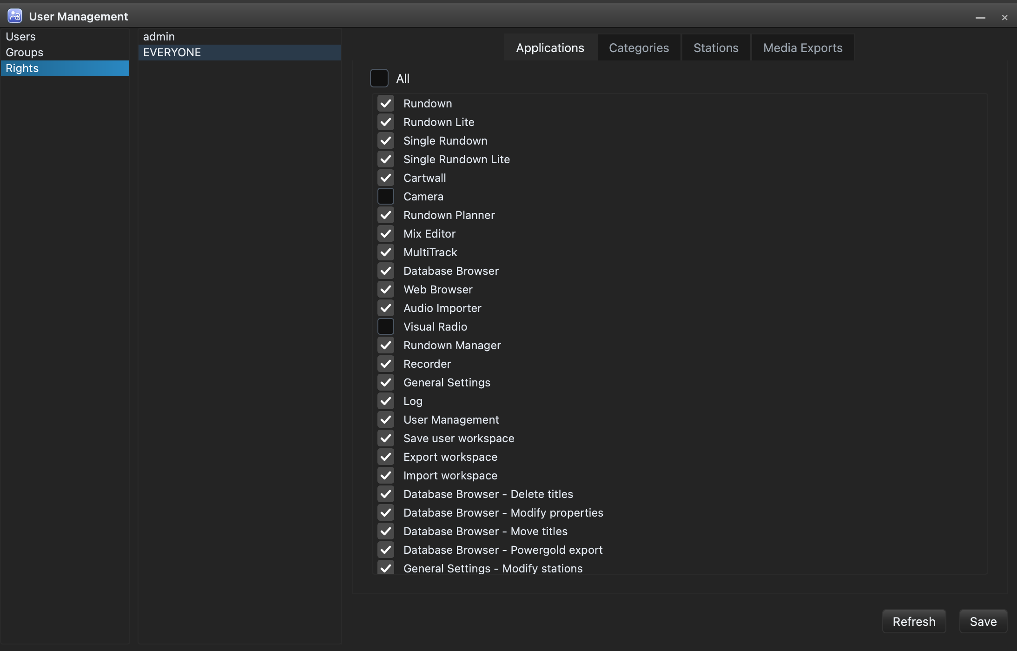The width and height of the screenshot is (1017, 651).
Task: Uncheck the Rundown Lite checkbox
Action: (386, 122)
